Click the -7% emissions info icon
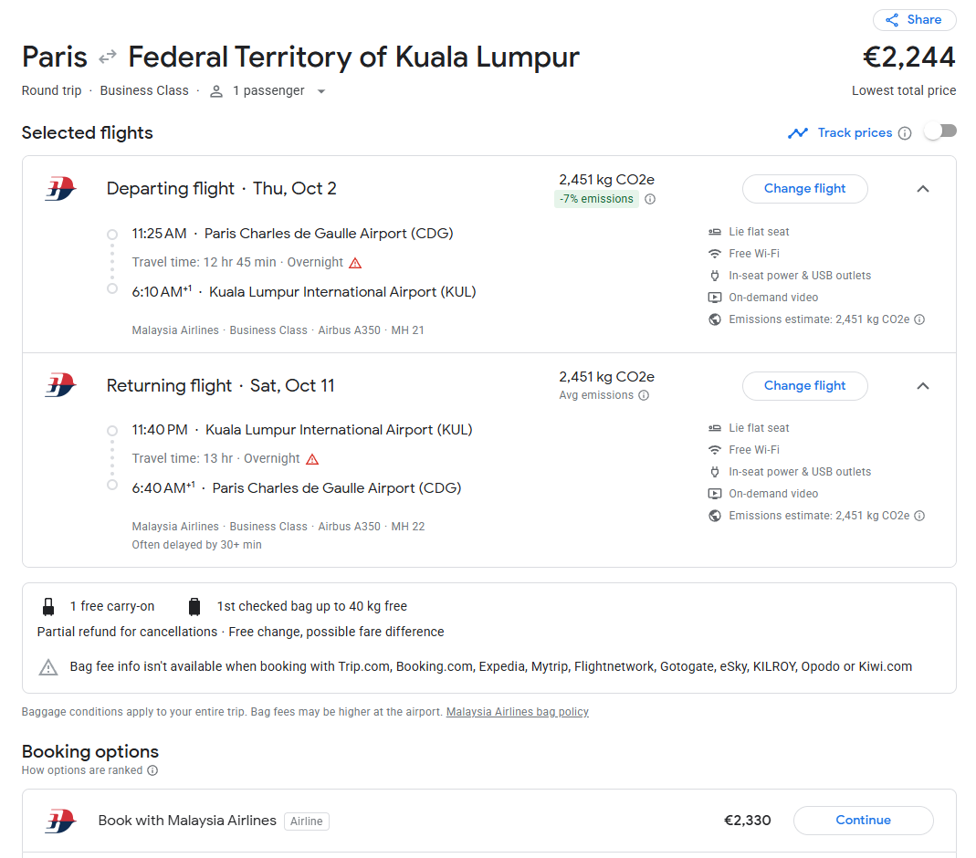The image size is (976, 858). coord(650,200)
